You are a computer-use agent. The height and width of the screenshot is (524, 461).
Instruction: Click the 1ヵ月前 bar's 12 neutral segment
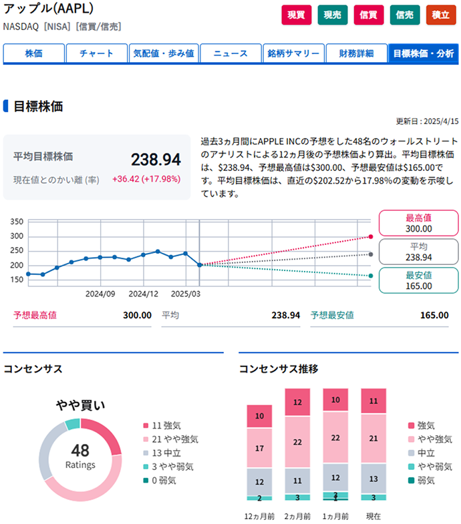(335, 477)
